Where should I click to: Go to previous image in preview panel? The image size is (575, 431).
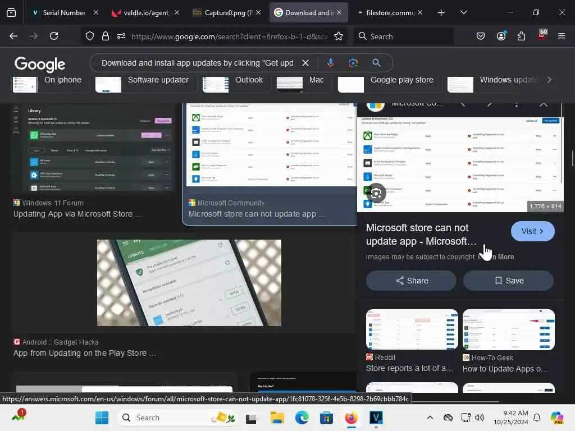[463, 104]
